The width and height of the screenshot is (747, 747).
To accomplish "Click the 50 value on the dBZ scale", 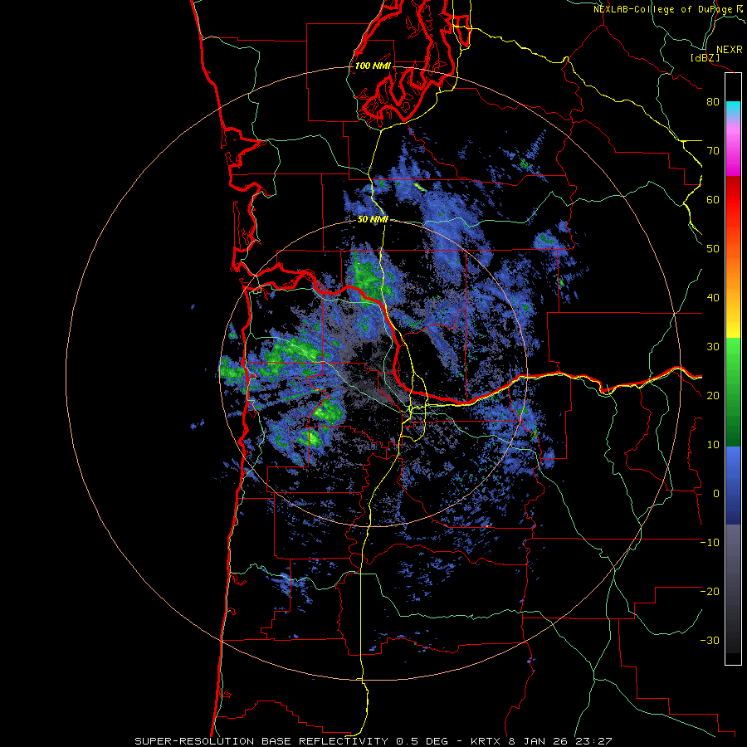I will pyautogui.click(x=713, y=249).
